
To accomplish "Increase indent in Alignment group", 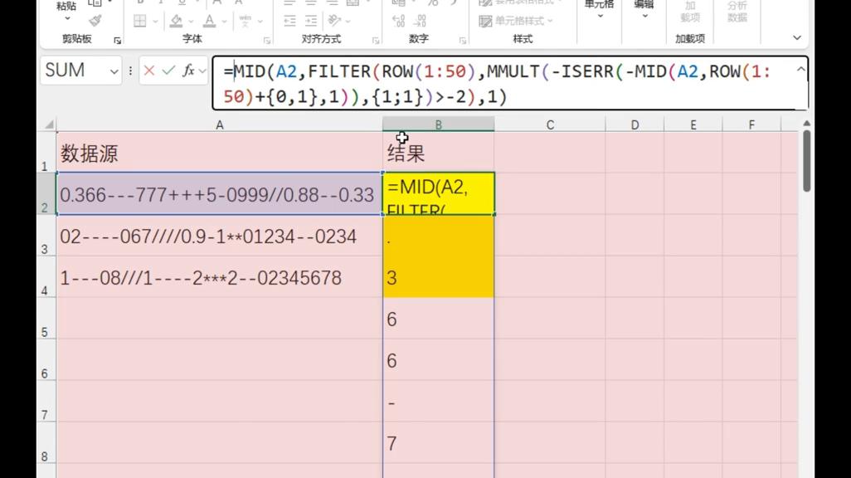I will 311,22.
